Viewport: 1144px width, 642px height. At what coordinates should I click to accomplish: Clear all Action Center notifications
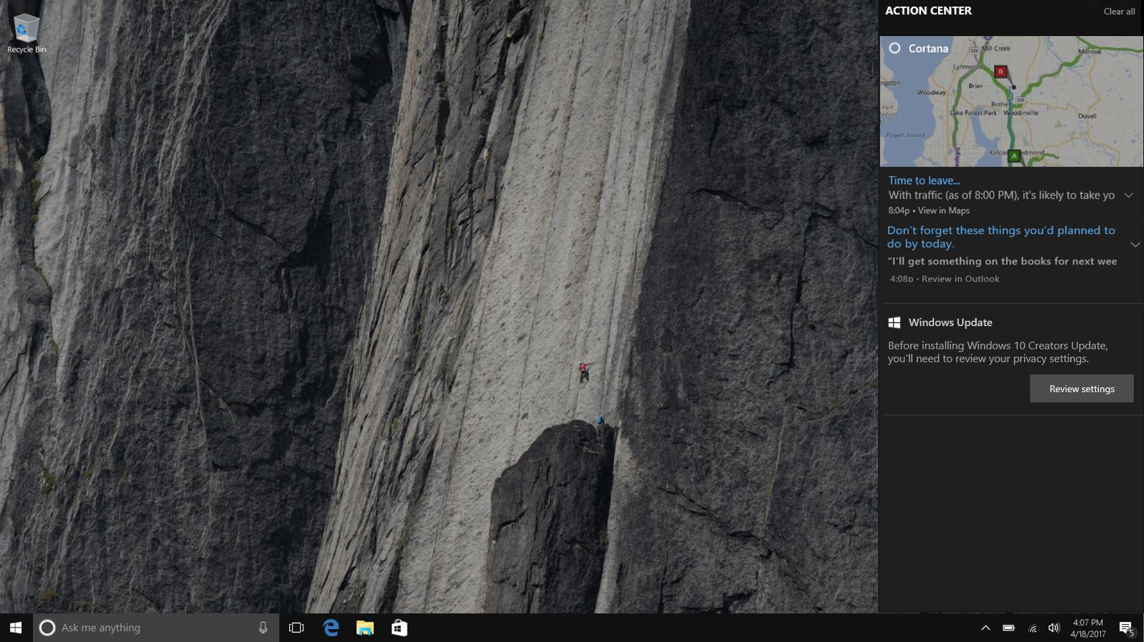[1119, 12]
